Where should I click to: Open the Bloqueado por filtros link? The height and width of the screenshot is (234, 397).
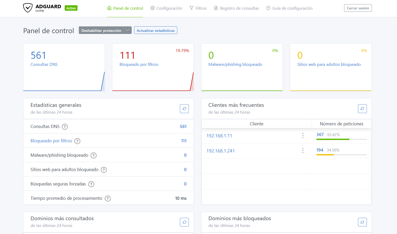click(x=51, y=141)
